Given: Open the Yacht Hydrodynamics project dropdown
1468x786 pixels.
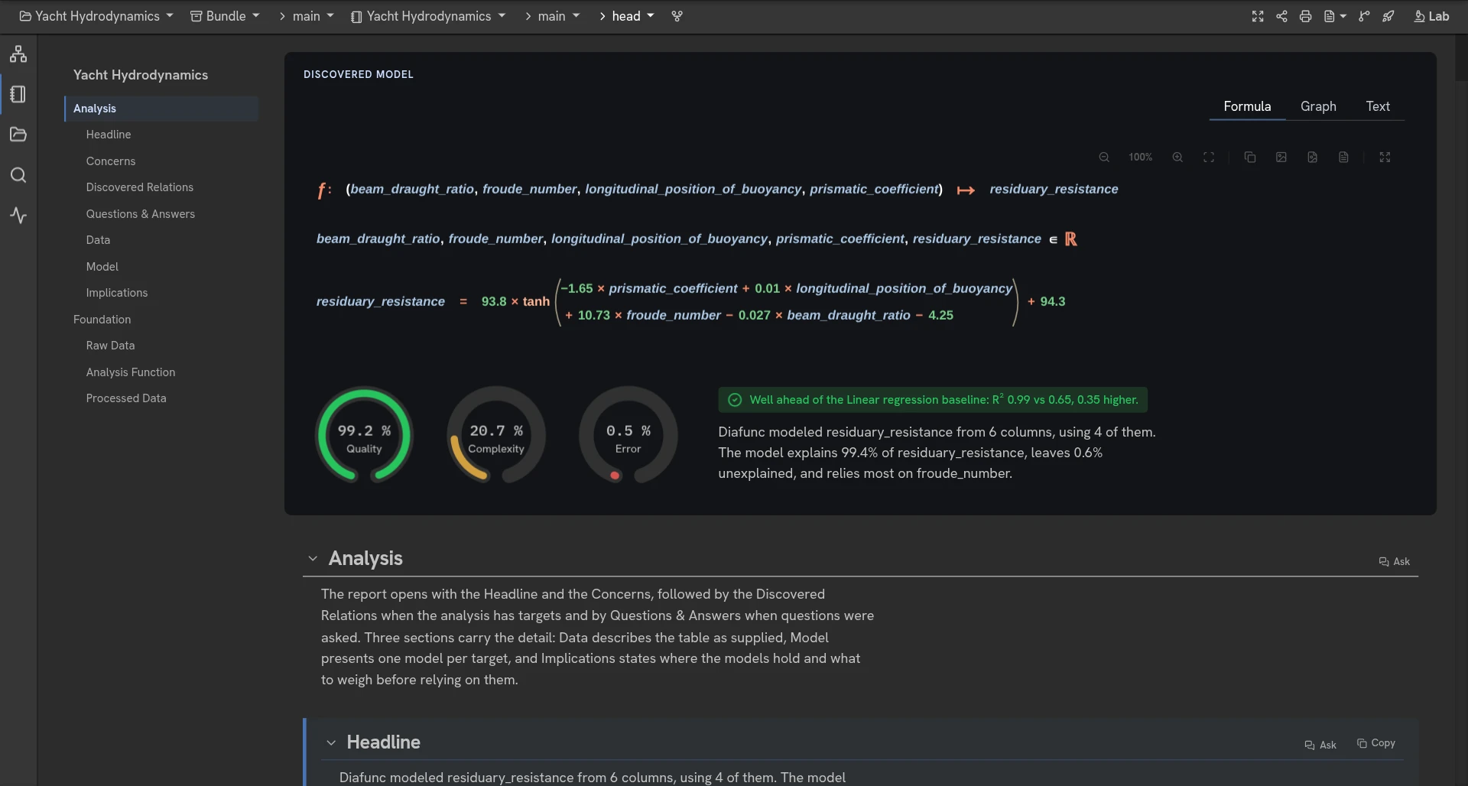Looking at the screenshot, I should coord(96,16).
